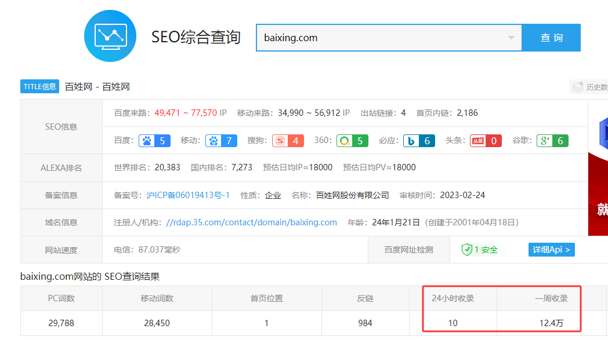Click the 首页位置 column header
The width and height of the screenshot is (608, 340).
(x=266, y=298)
